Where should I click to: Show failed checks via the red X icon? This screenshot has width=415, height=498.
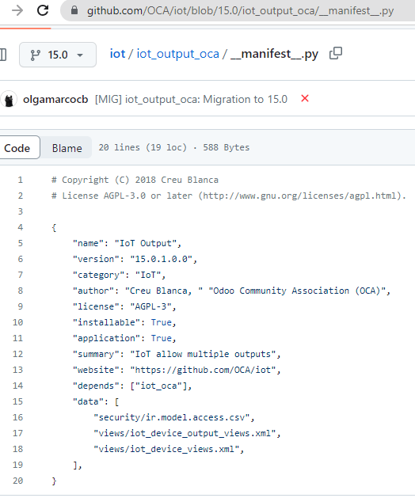[x=305, y=98]
